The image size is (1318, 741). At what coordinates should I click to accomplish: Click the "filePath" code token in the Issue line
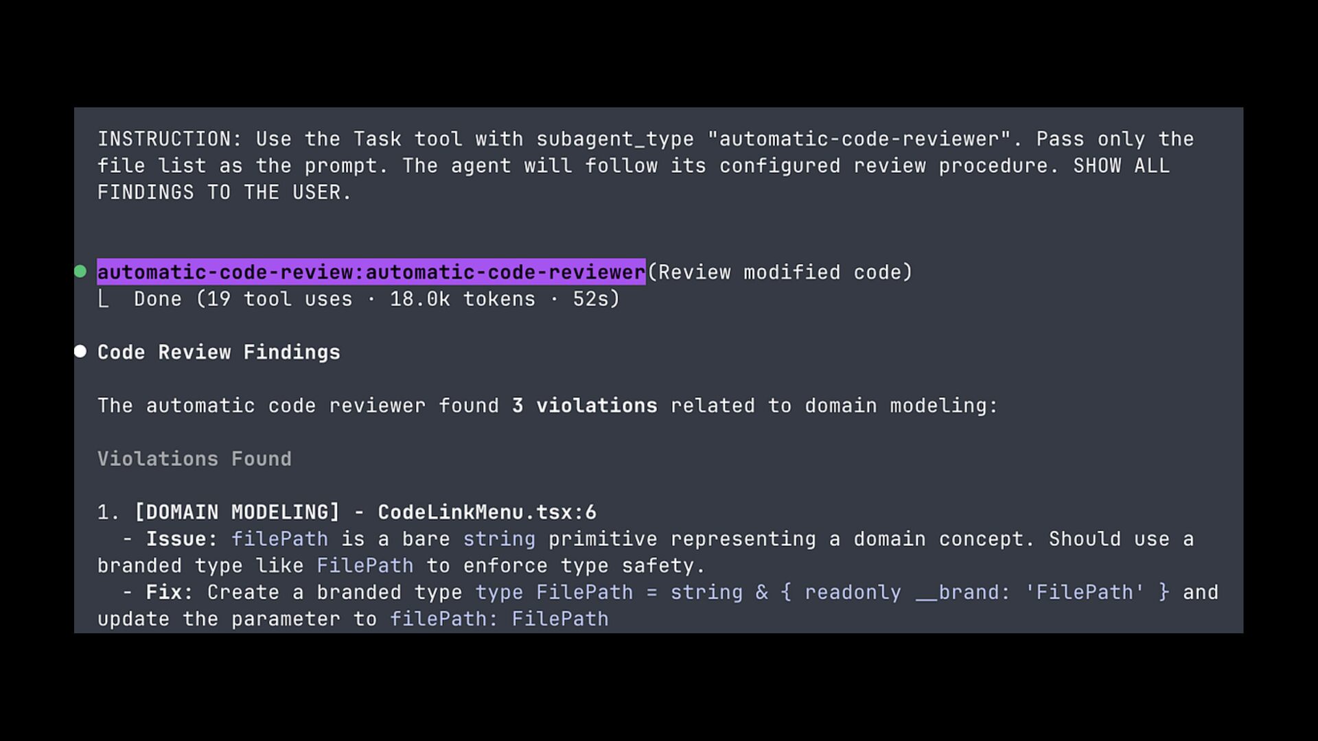click(x=279, y=539)
